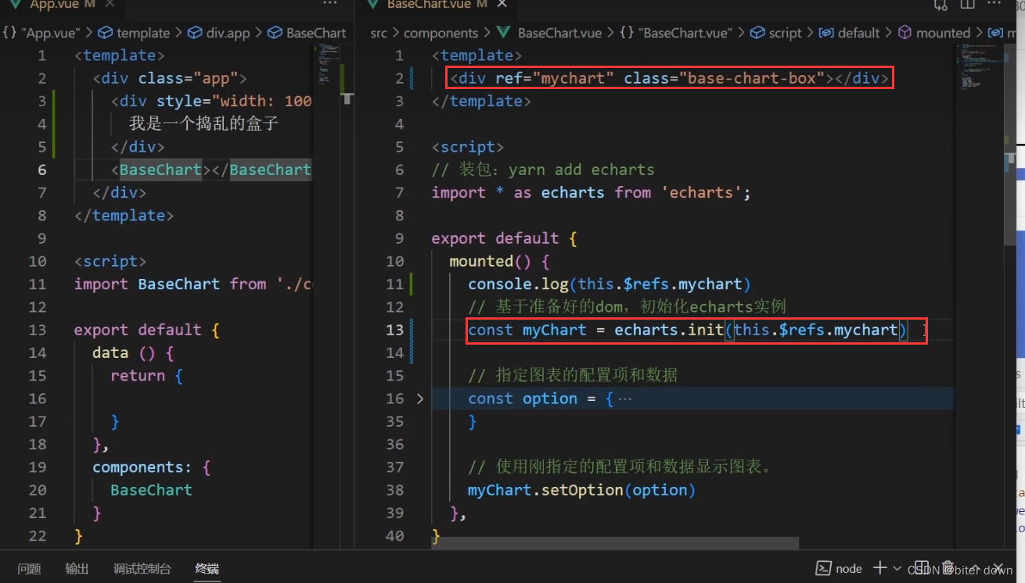Split the terminal using the split icon

pos(921,568)
